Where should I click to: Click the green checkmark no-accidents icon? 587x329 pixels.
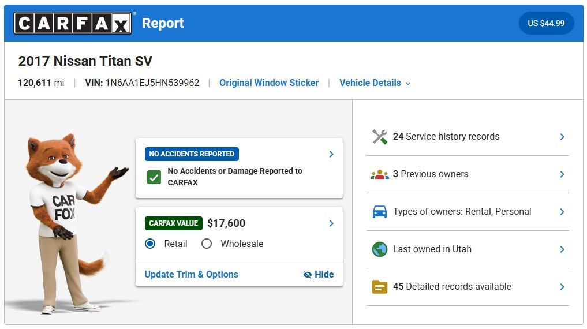[154, 177]
